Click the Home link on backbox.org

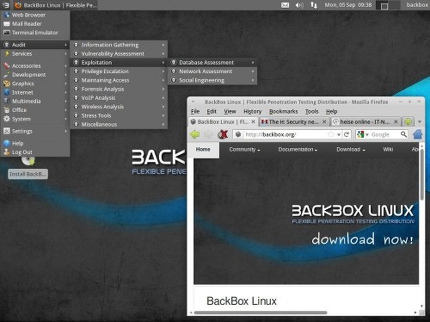(203, 150)
